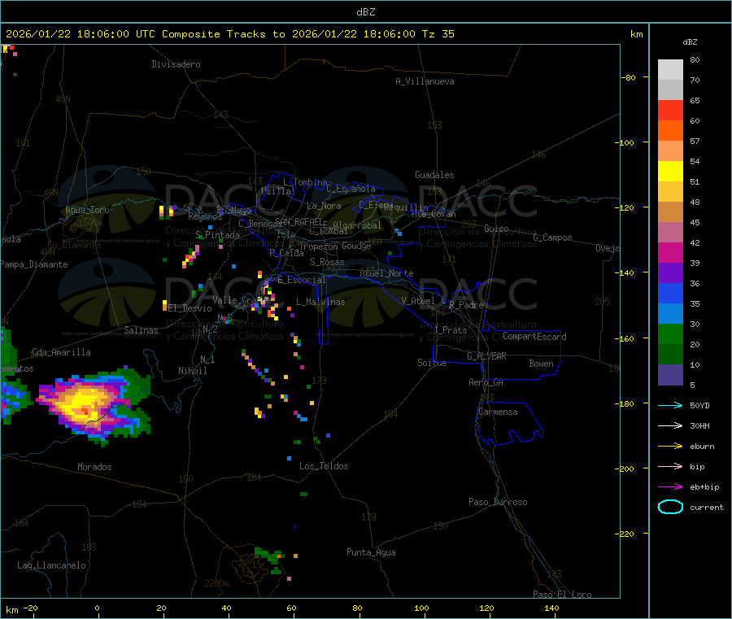The height and width of the screenshot is (619, 732).
Task: Click the Paso_Barroso place label
Action: (498, 502)
